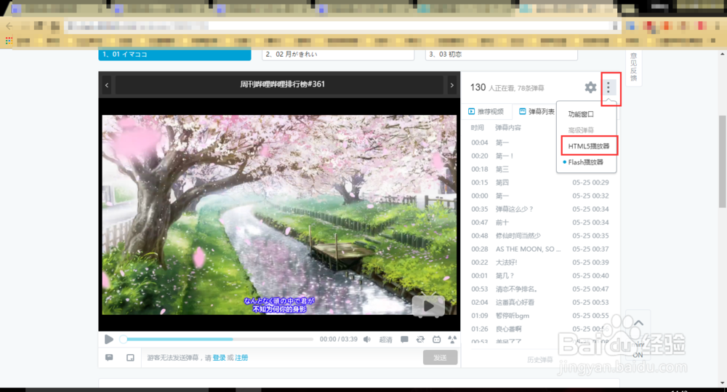
Task: Open the 推荐视频 tab
Action: 486,111
